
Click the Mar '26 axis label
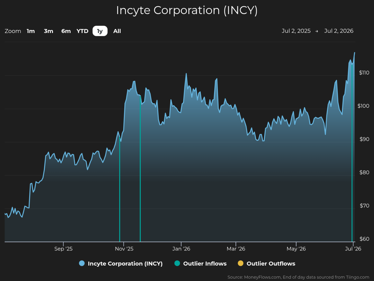pos(236,249)
